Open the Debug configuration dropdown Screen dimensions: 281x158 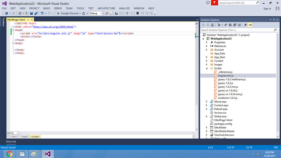101,13
